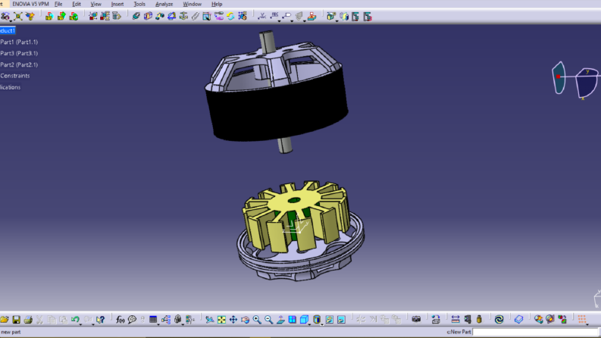Screen dimensions: 601x338
Task: Activate the Pan view tool
Action: pyautogui.click(x=233, y=319)
